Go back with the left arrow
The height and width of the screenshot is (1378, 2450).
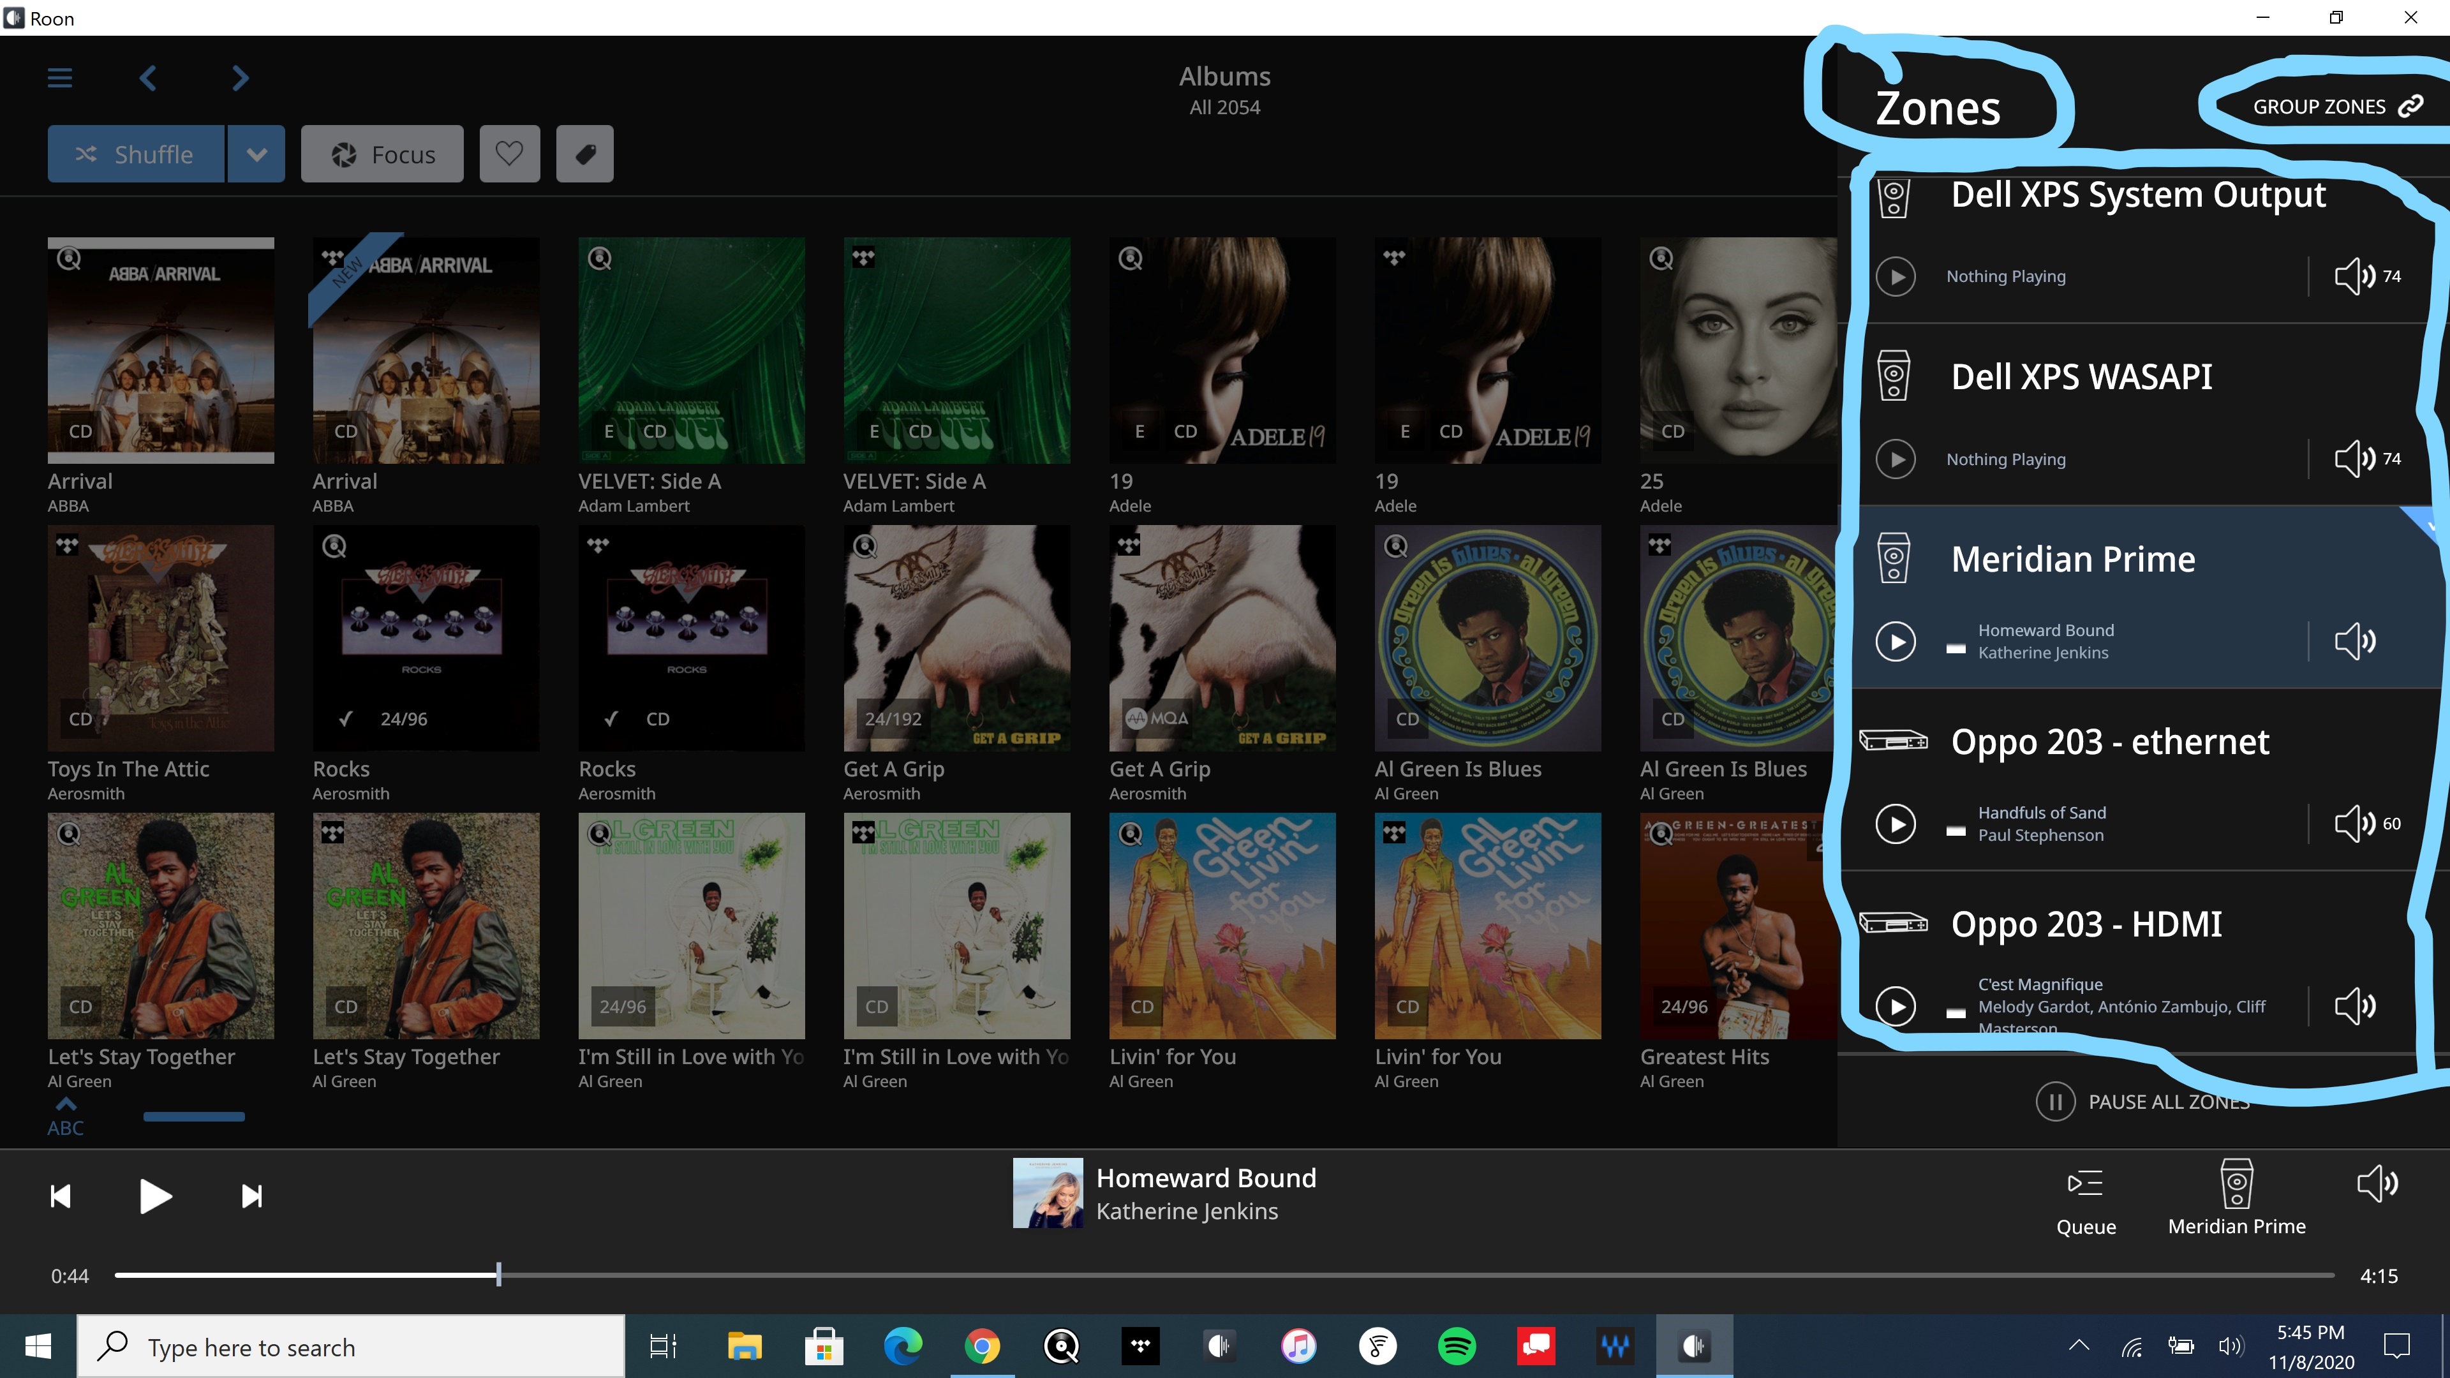tap(147, 78)
